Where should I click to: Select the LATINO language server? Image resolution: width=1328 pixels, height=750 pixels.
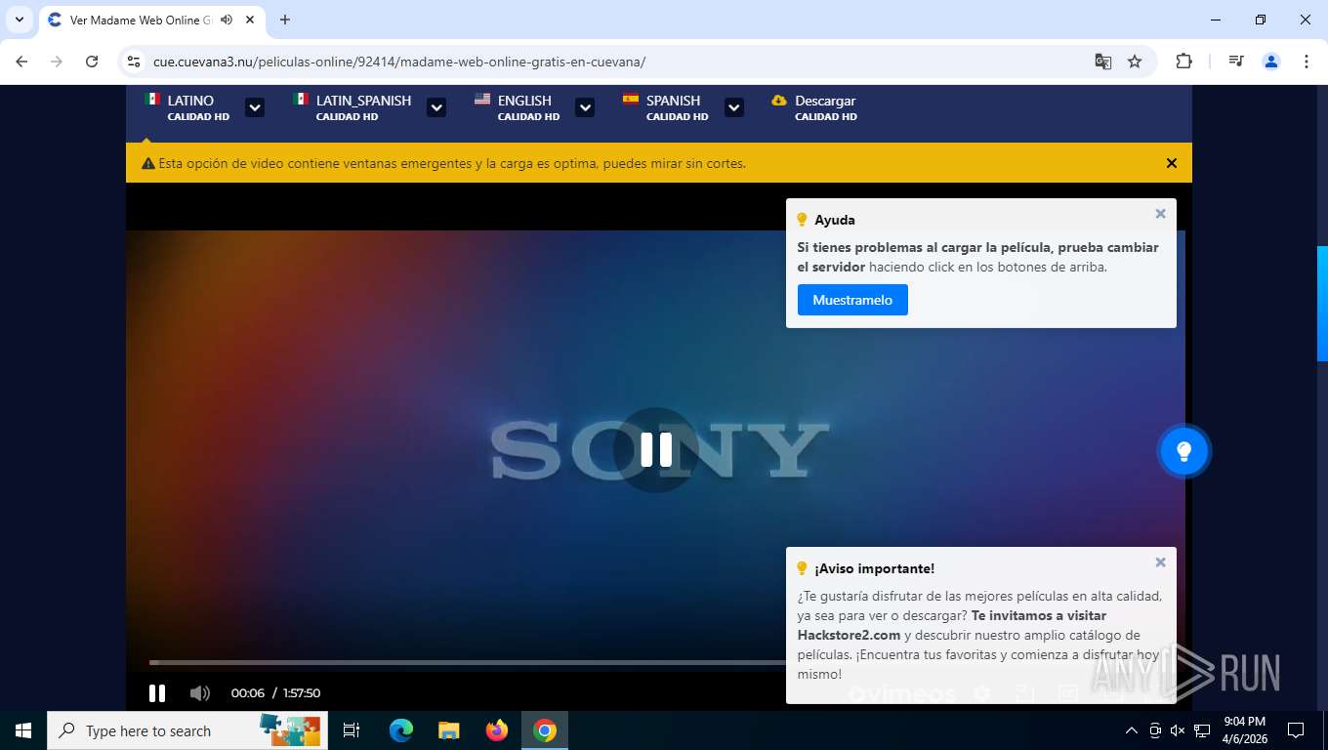[x=187, y=107]
